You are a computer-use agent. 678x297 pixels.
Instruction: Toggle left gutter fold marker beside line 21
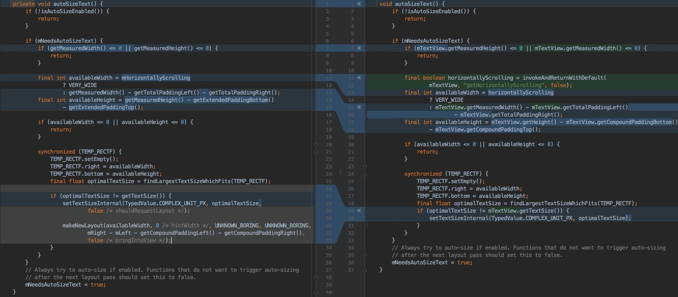tap(316, 152)
